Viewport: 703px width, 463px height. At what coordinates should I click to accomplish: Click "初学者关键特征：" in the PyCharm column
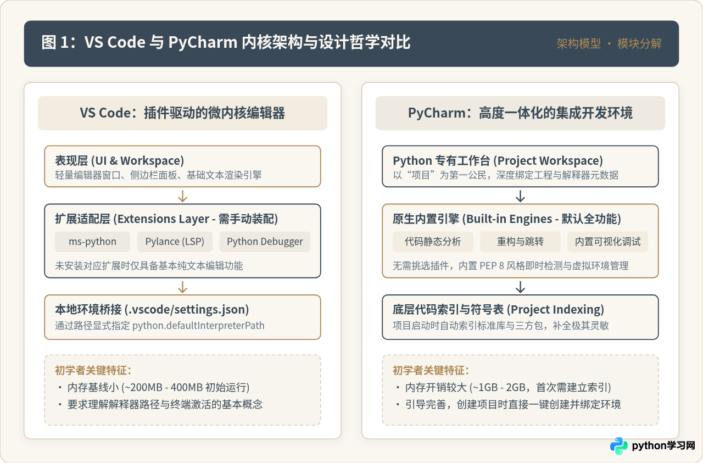(431, 370)
